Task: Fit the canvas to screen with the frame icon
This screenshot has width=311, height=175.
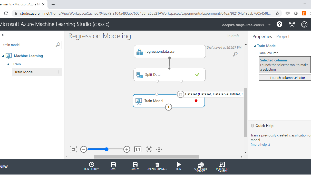Action: coord(73,149)
